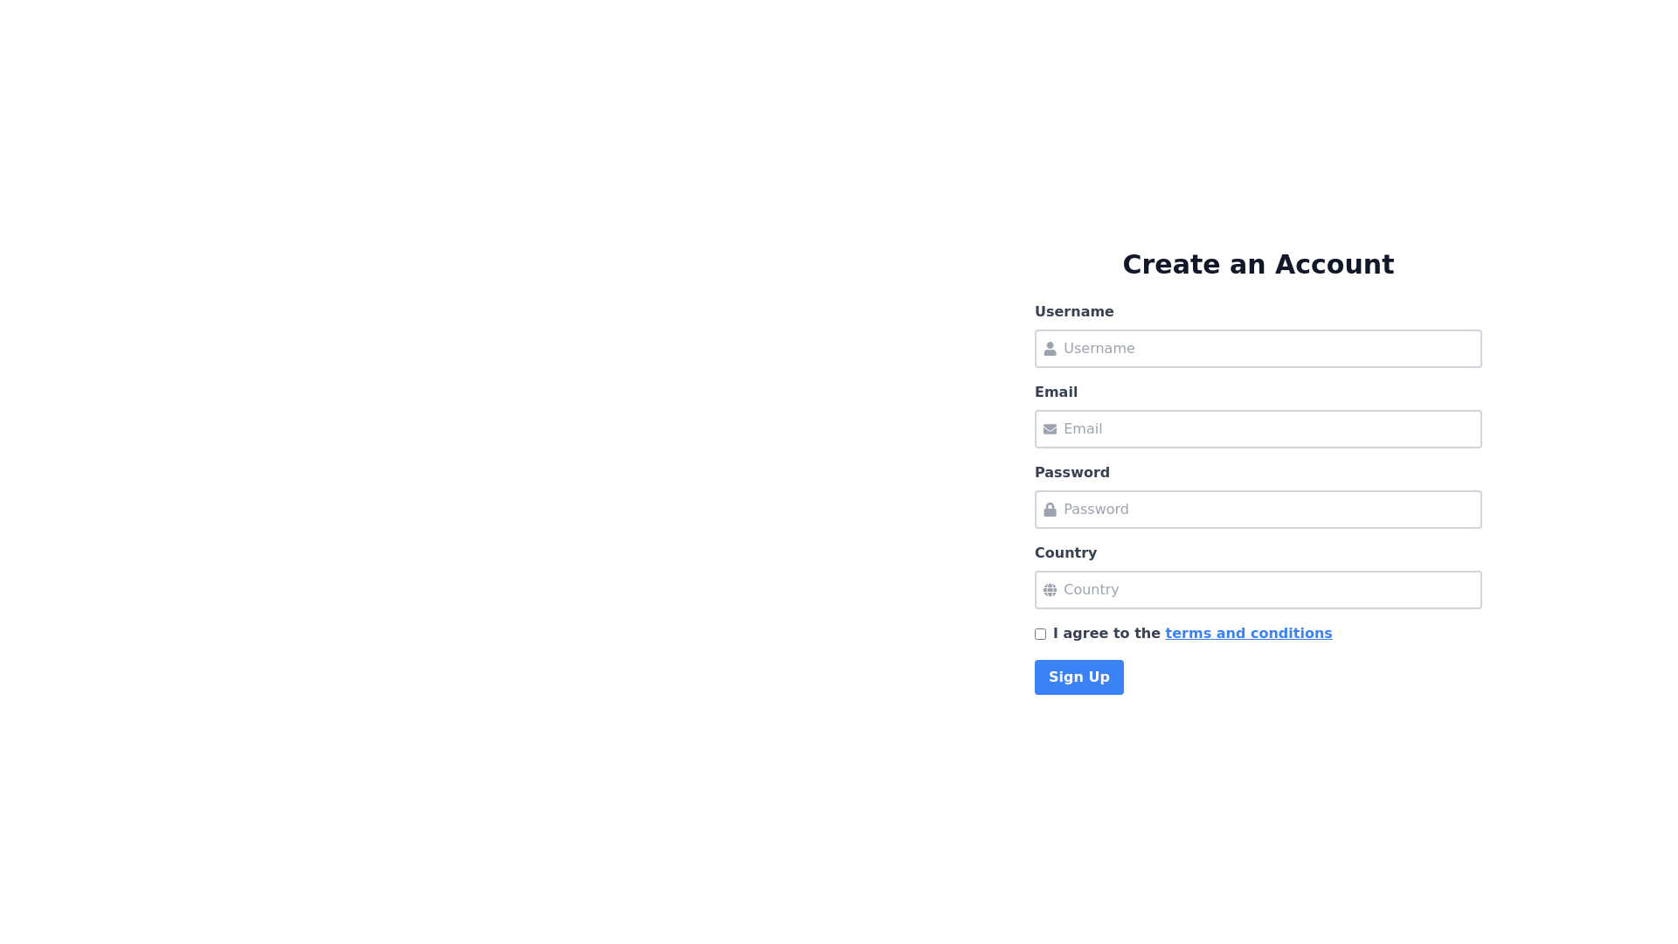This screenshot has width=1678, height=944.
Task: Tick the terms agreement checkbox
Action: [1040, 635]
